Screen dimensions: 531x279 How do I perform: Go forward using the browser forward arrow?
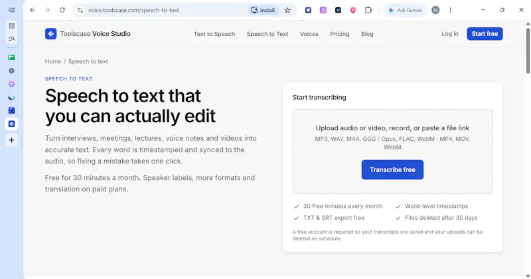tap(47, 10)
